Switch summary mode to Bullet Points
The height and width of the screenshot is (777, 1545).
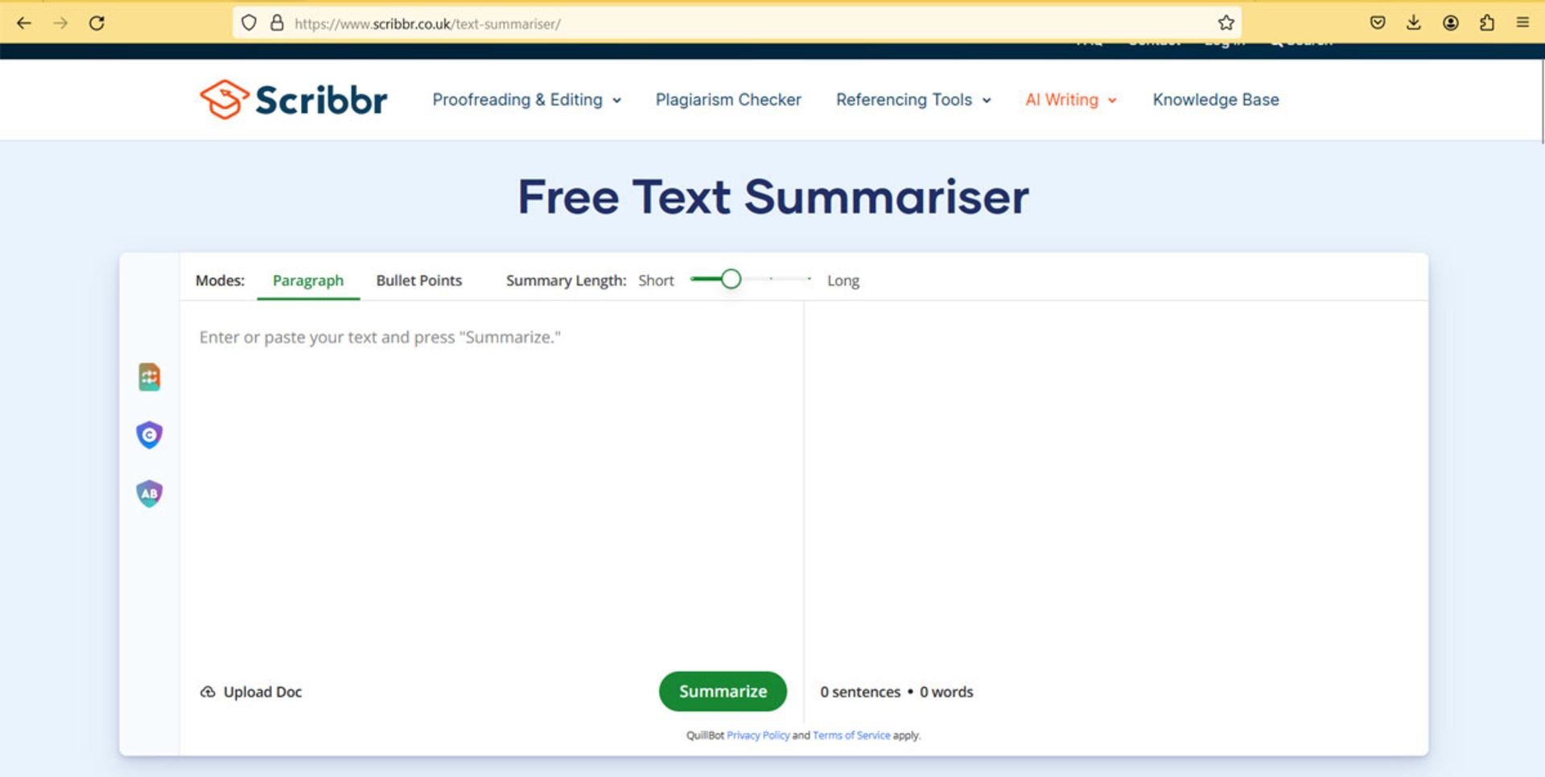coord(418,280)
